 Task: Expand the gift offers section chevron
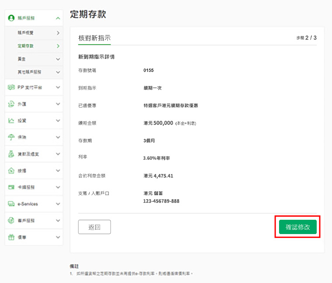point(58,237)
